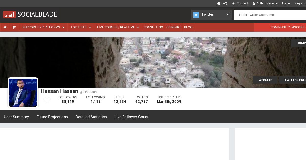This screenshot has height=160, width=306.
Task: Click the Website button on banner
Action: click(x=265, y=80)
